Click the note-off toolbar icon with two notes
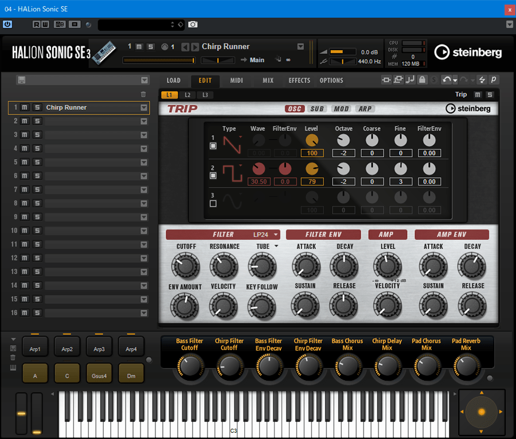The width and height of the screenshot is (516, 439). point(410,80)
